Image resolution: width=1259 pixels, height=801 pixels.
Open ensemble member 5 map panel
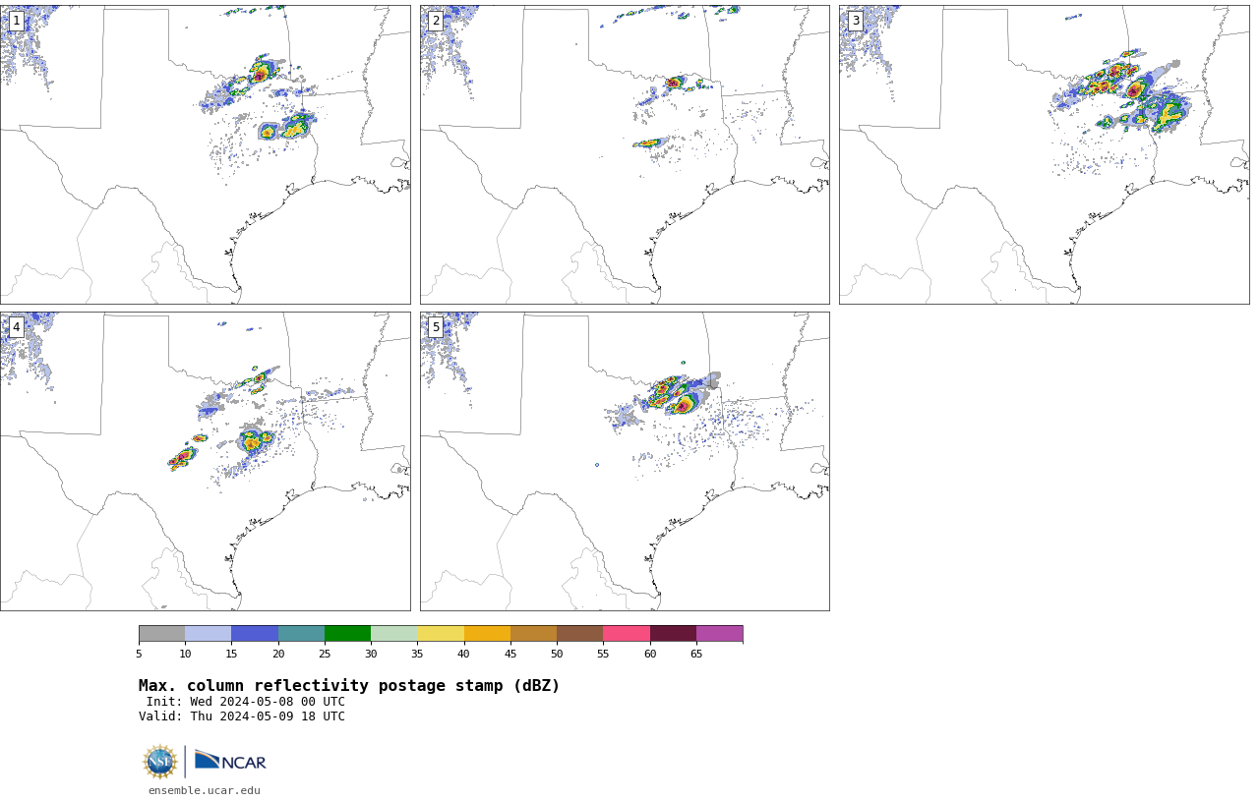click(625, 461)
